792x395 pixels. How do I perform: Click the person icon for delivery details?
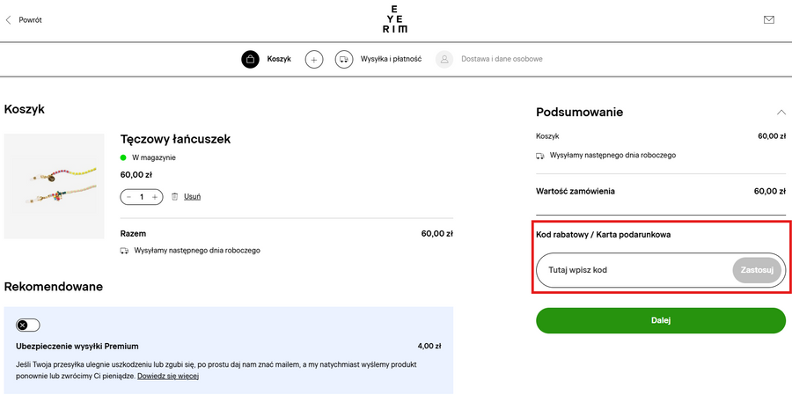[x=444, y=60]
